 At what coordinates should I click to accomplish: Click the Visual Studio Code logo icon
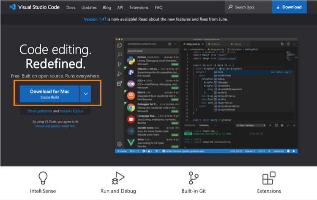[x=12, y=7]
